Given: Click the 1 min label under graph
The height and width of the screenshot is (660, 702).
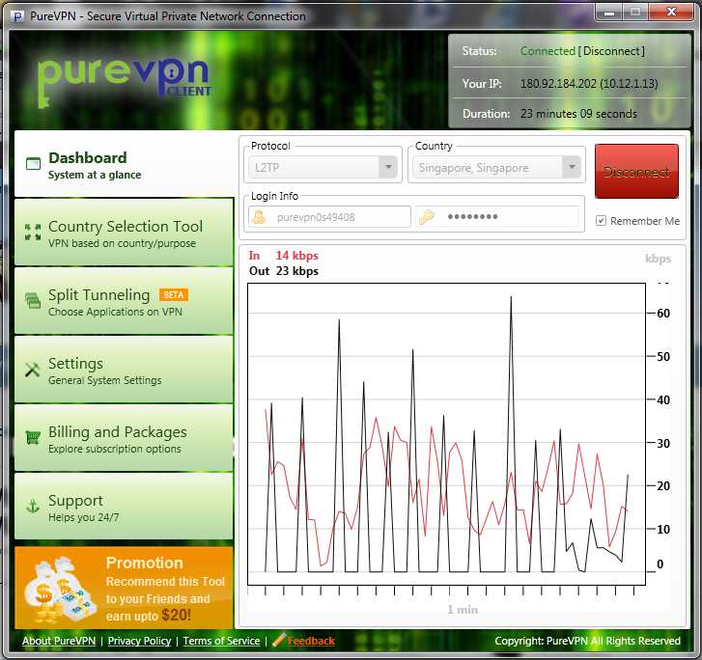Looking at the screenshot, I should [463, 610].
